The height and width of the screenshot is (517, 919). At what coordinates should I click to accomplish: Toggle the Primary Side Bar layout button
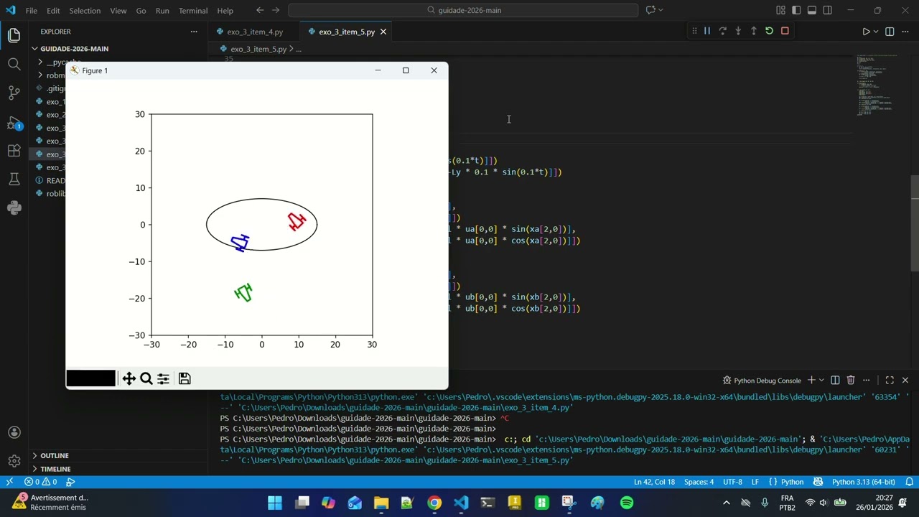coord(796,10)
